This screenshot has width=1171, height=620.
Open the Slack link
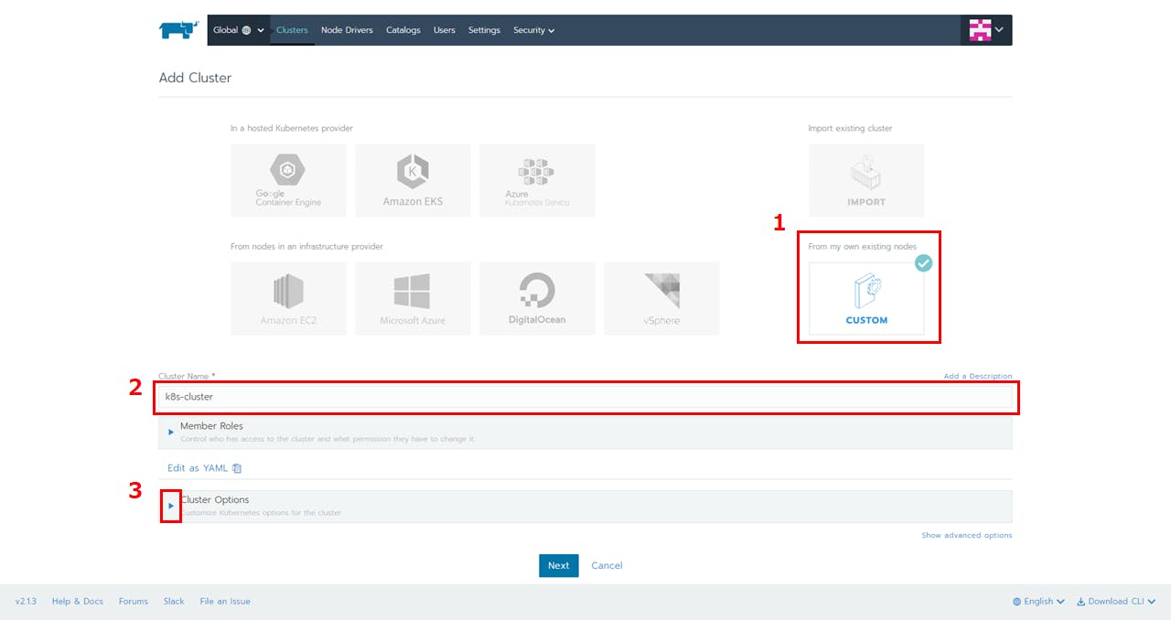pyautogui.click(x=174, y=601)
